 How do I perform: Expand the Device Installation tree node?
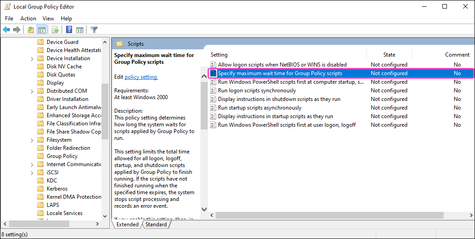click(32, 59)
